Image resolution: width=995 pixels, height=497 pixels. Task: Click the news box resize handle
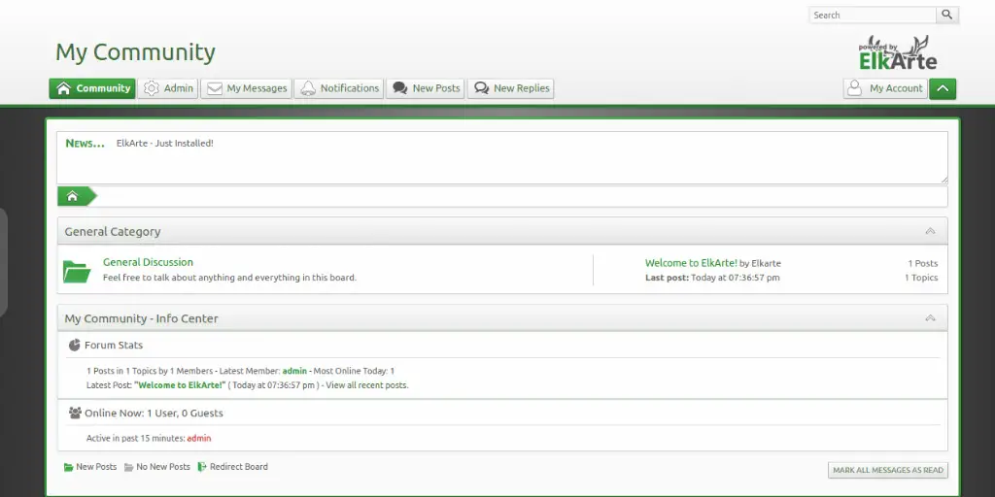pyautogui.click(x=944, y=180)
